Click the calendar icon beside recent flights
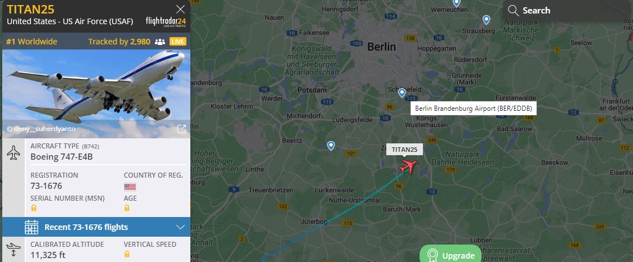 (x=32, y=227)
